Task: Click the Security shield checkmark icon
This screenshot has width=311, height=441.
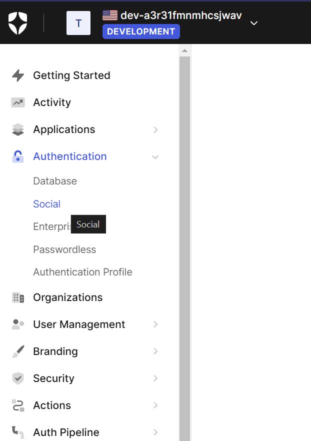Action: pos(18,378)
